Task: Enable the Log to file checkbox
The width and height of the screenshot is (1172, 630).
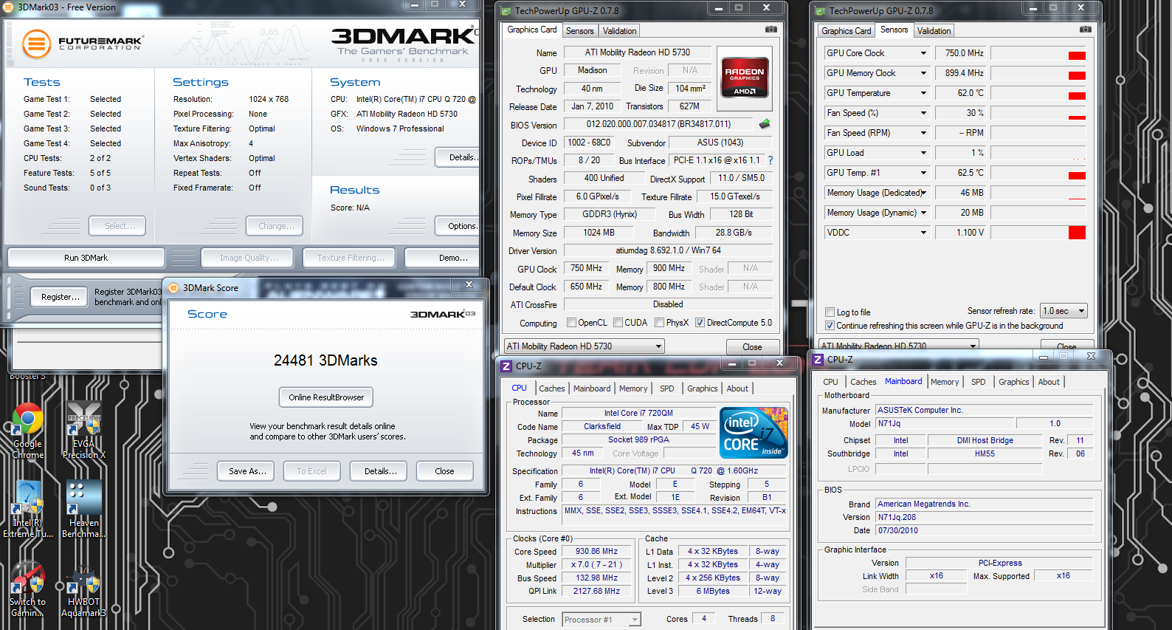Action: 830,312
